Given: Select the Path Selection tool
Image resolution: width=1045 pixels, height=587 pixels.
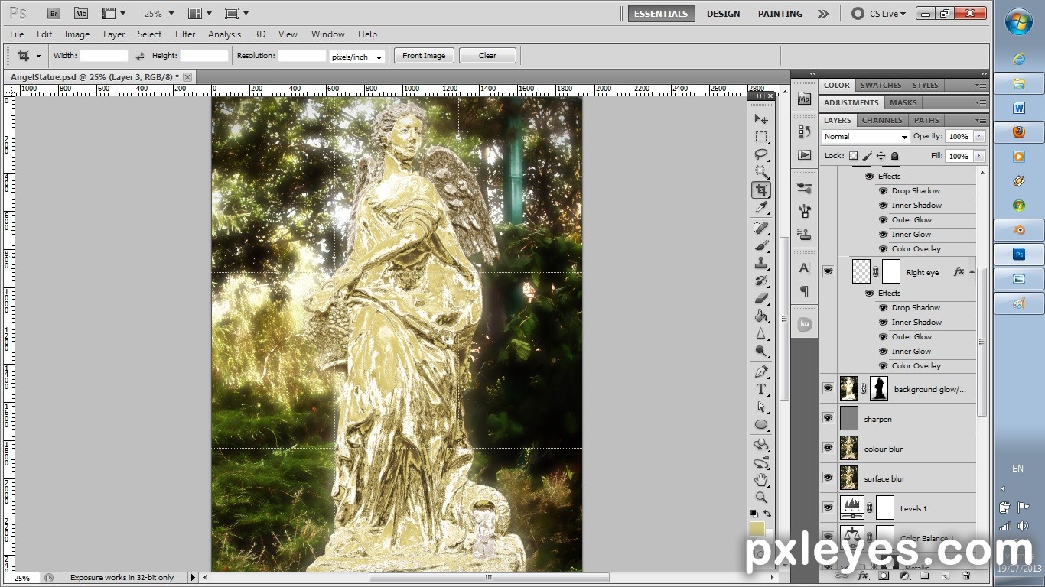Looking at the screenshot, I should click(x=761, y=407).
